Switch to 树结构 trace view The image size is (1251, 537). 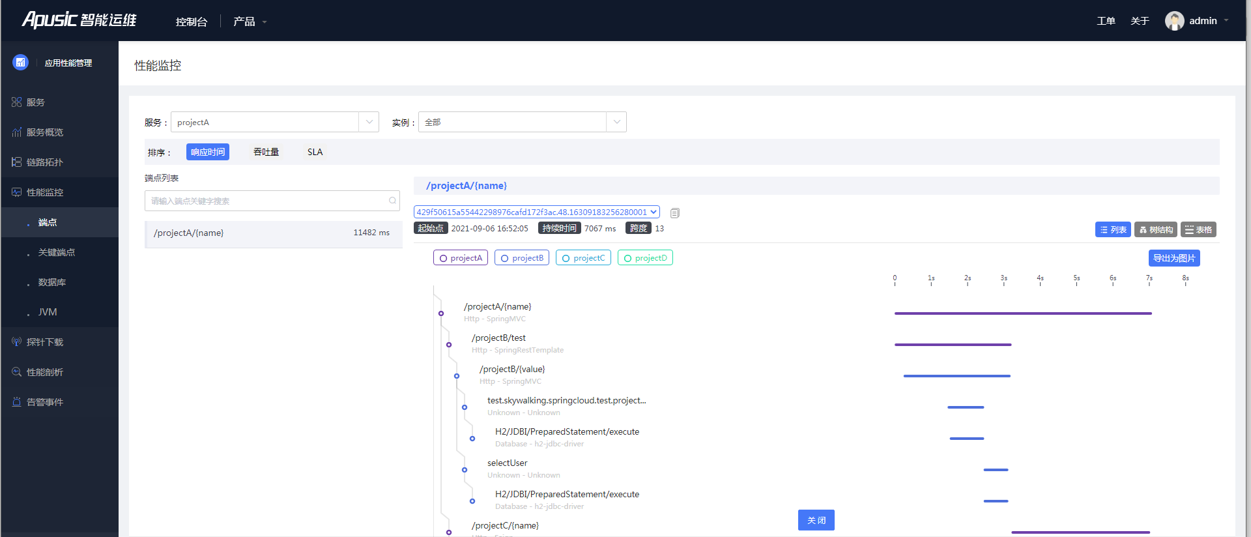(1156, 229)
